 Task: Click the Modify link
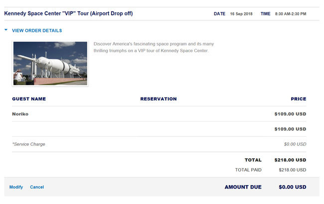pos(16,187)
